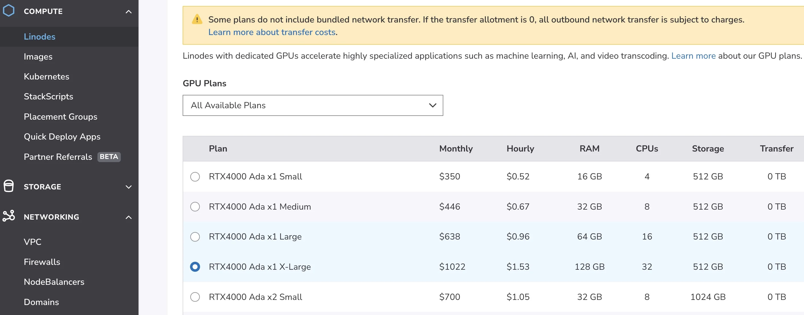Click the yellow warning triangle icon
This screenshot has height=315, width=804.
pyautogui.click(x=197, y=19)
